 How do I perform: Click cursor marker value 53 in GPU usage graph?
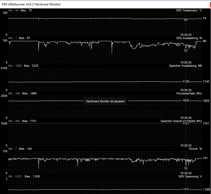click(x=186, y=50)
